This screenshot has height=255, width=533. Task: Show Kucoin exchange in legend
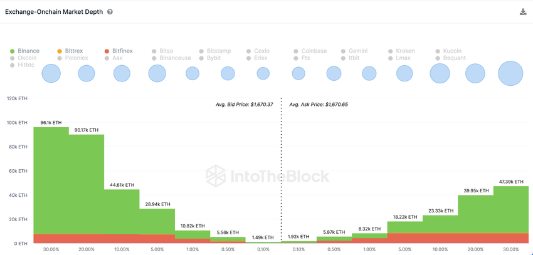(451, 51)
